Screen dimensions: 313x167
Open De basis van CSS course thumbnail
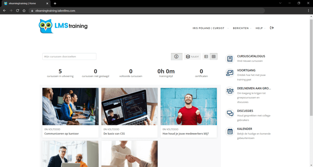129,106
